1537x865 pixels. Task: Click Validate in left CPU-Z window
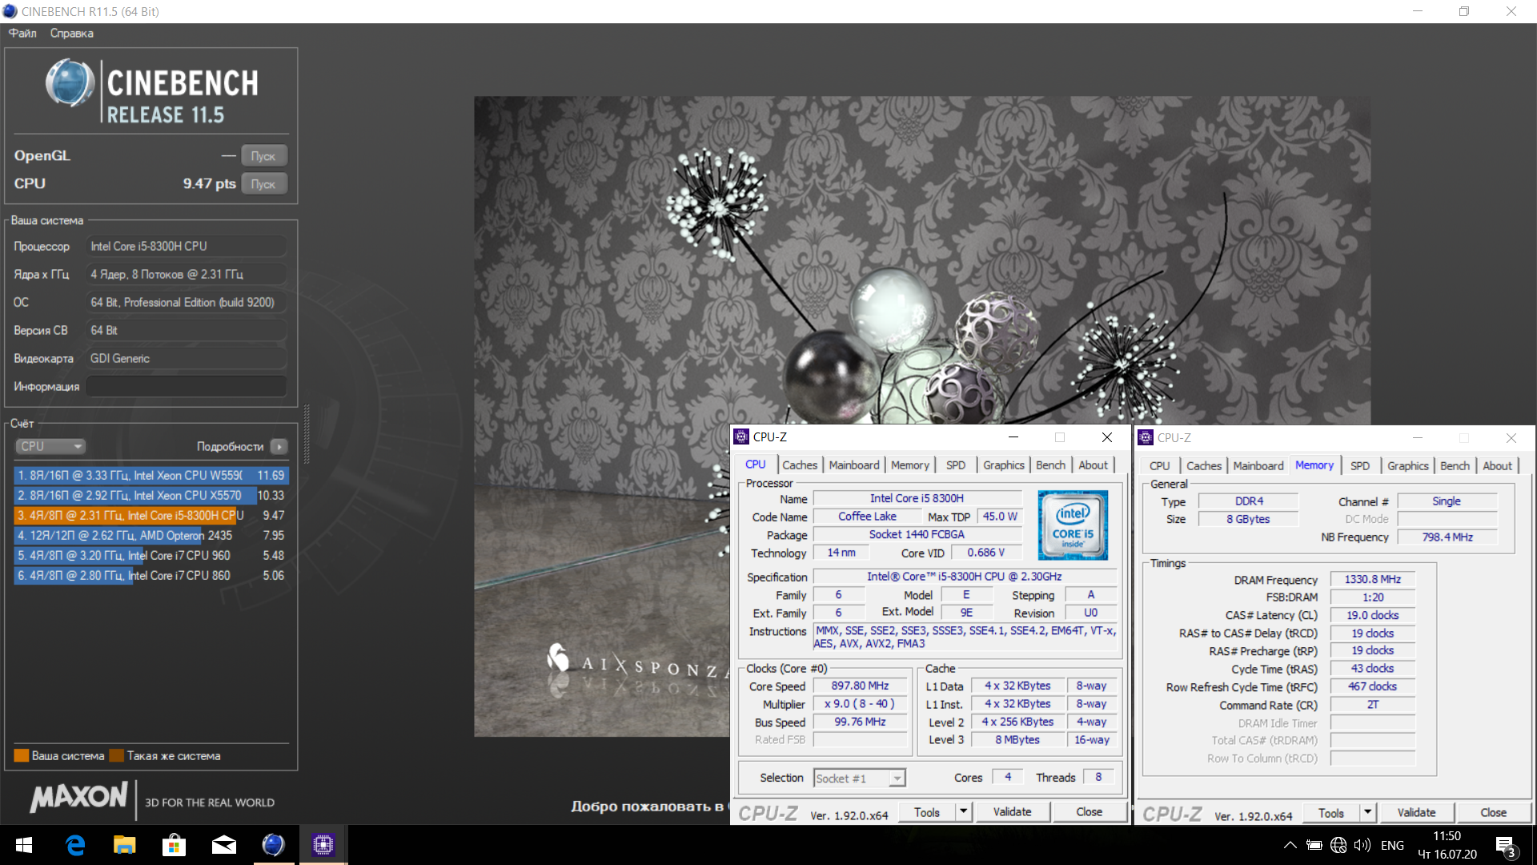(1012, 811)
